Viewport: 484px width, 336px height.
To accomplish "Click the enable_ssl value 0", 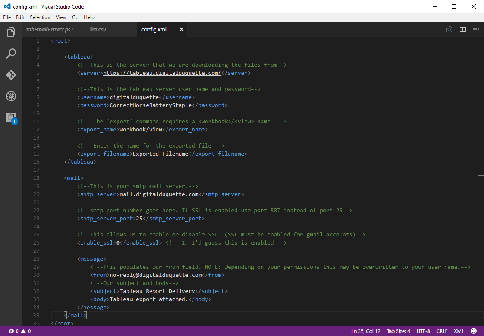I will tap(118, 242).
